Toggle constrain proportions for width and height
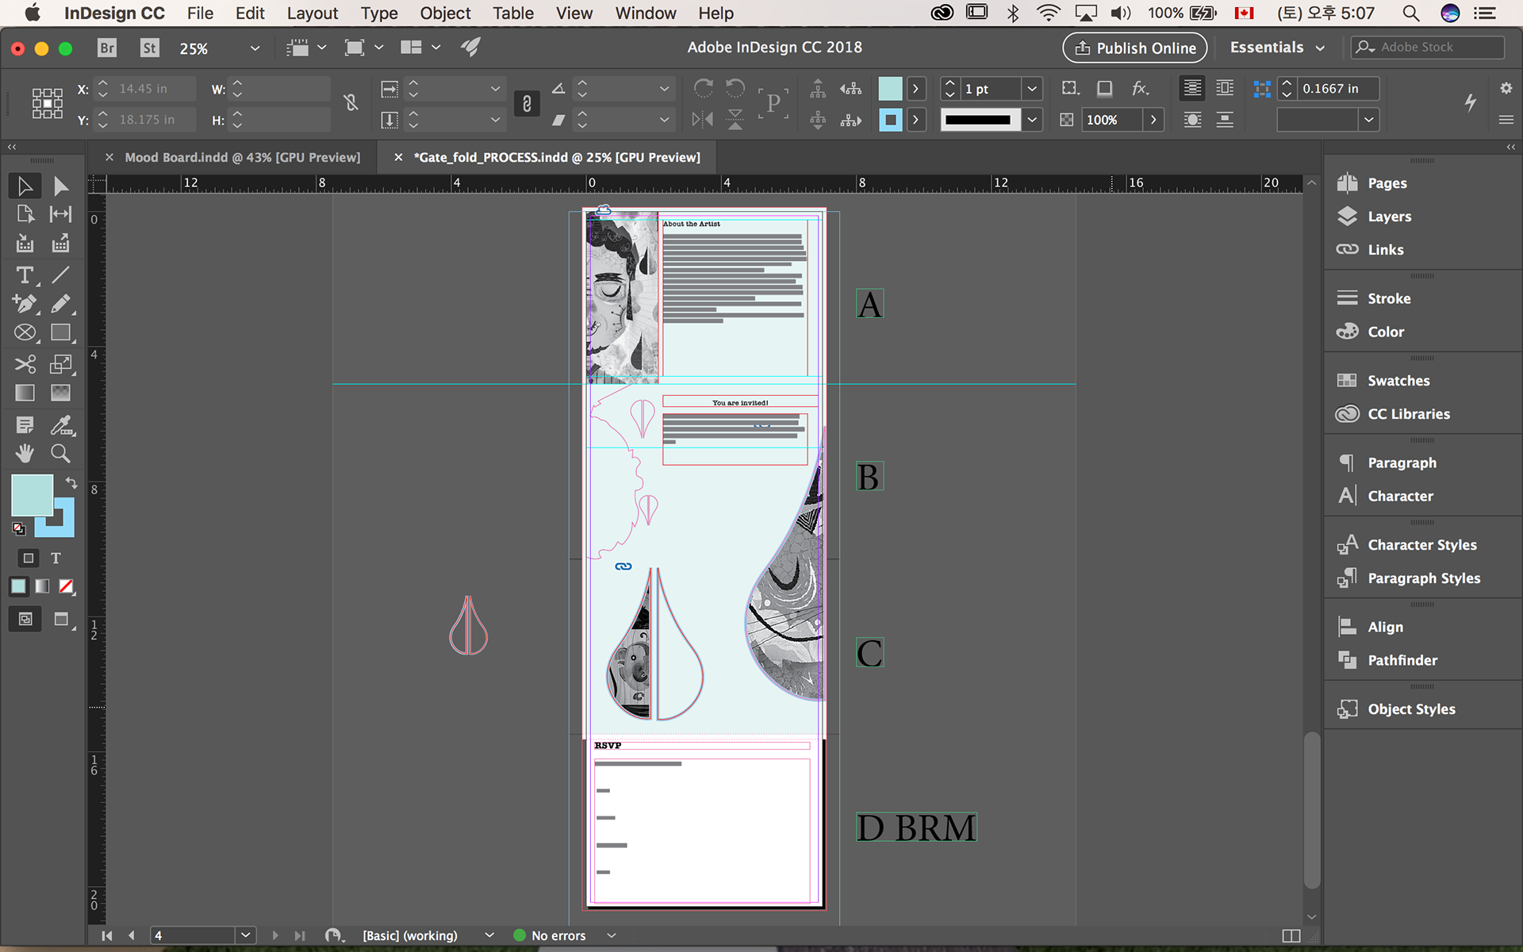The height and width of the screenshot is (952, 1523). pos(351,103)
